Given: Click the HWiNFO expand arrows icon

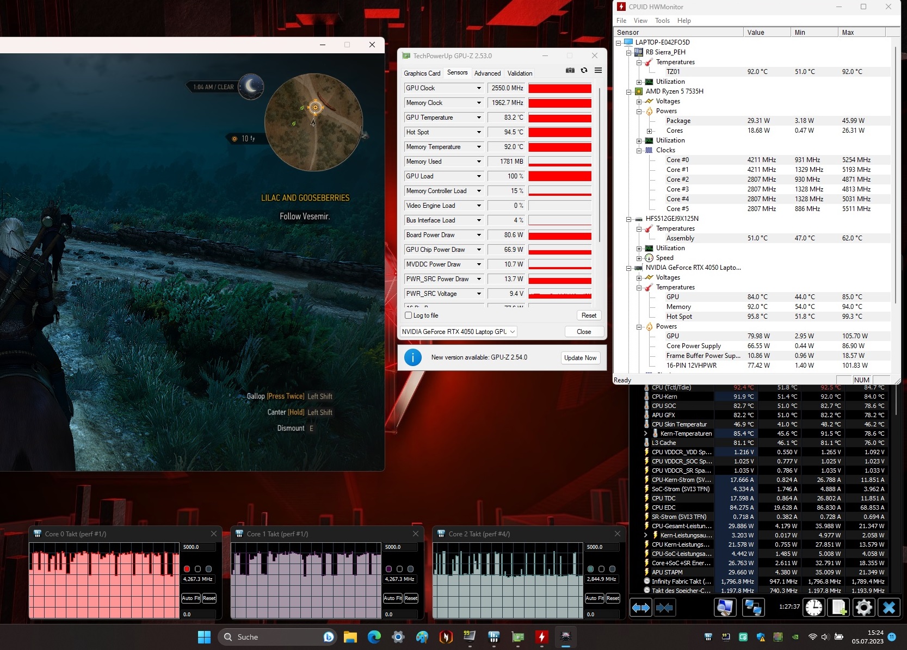Looking at the screenshot, I should click(640, 607).
